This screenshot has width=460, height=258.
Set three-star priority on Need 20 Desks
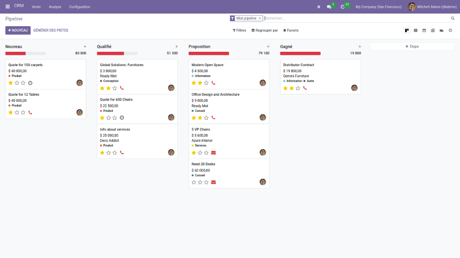[206, 182]
